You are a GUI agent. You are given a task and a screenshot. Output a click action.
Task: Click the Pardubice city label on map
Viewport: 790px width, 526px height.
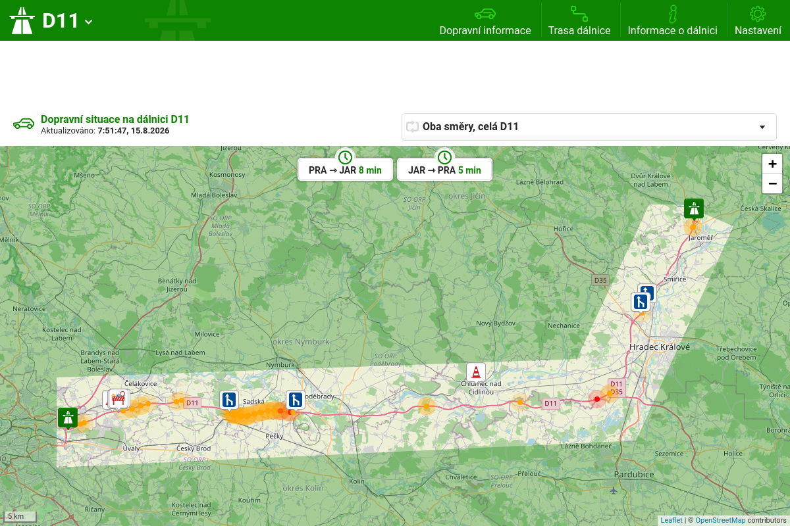[634, 474]
